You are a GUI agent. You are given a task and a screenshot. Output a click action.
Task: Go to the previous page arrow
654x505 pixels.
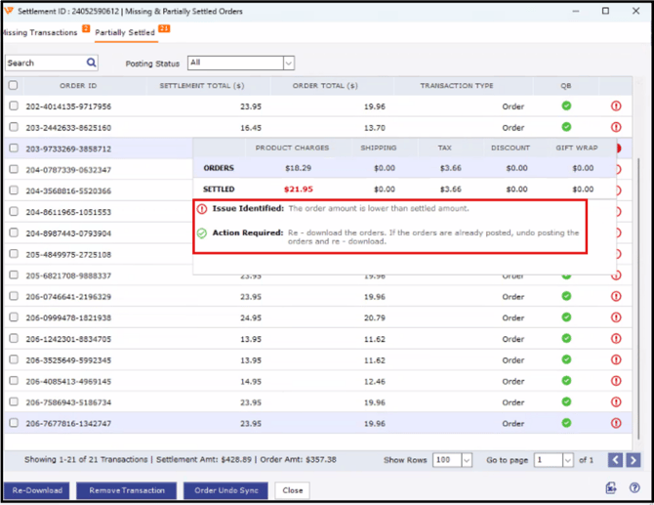click(x=615, y=460)
